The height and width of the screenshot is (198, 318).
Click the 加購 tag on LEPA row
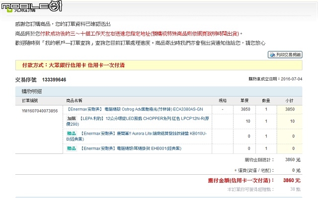click(x=72, y=118)
